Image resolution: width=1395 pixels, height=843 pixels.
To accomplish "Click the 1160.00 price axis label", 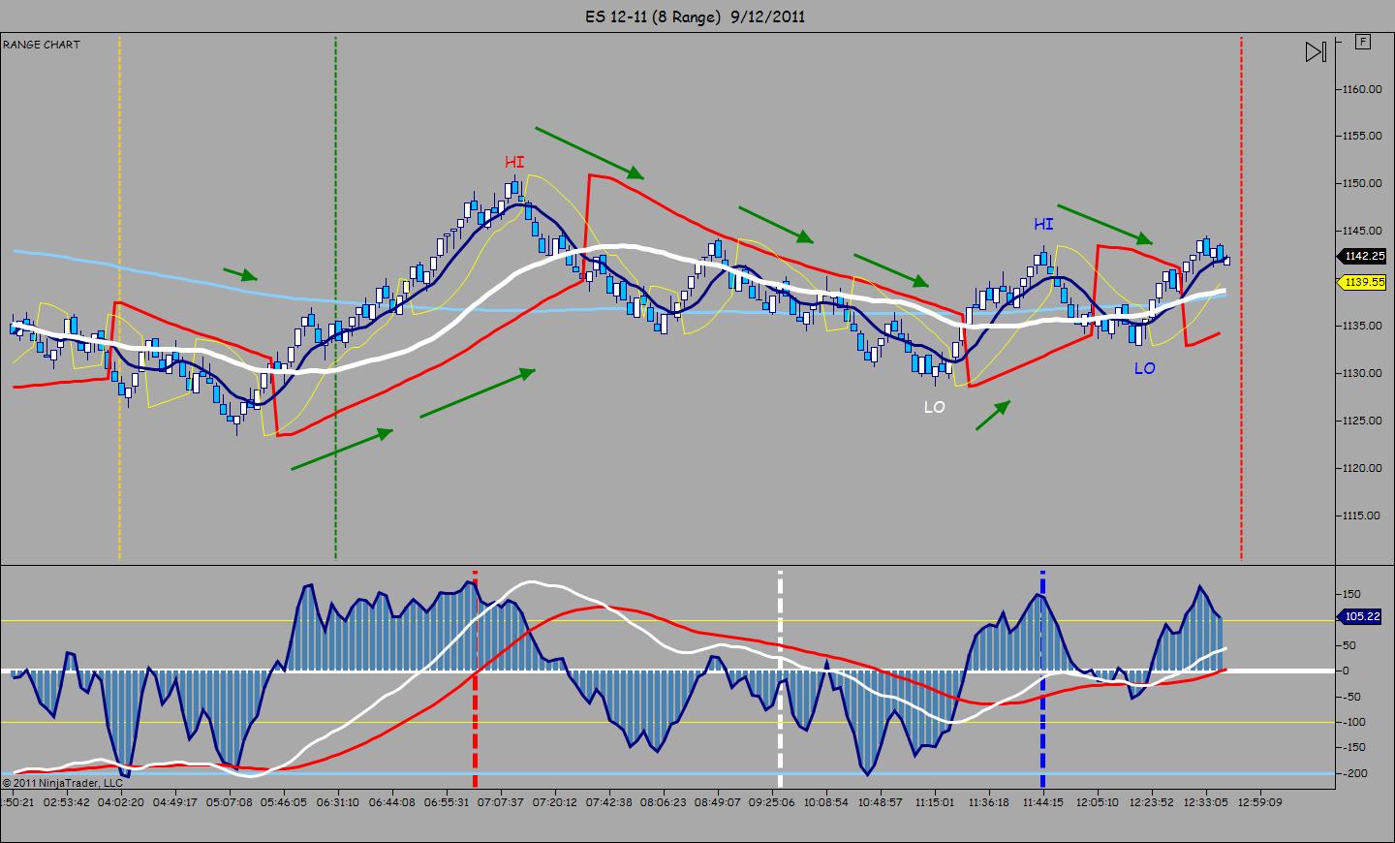I will [1362, 89].
